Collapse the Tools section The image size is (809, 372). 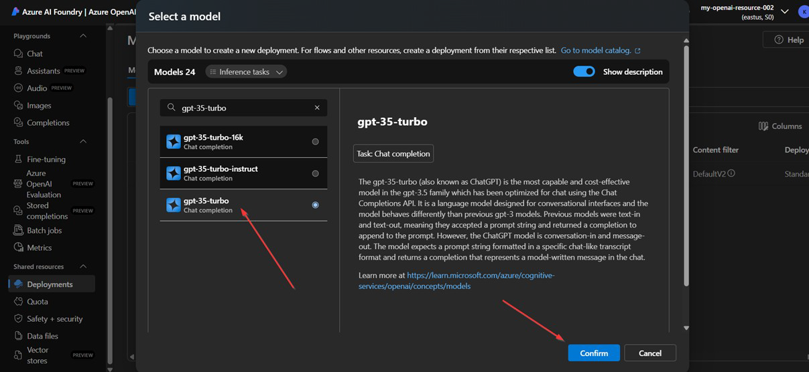click(83, 142)
